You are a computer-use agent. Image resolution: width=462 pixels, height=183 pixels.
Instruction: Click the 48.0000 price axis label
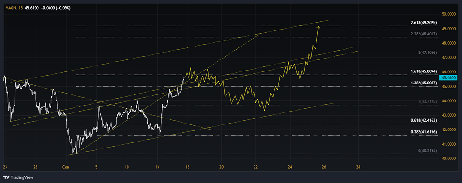[449, 43]
